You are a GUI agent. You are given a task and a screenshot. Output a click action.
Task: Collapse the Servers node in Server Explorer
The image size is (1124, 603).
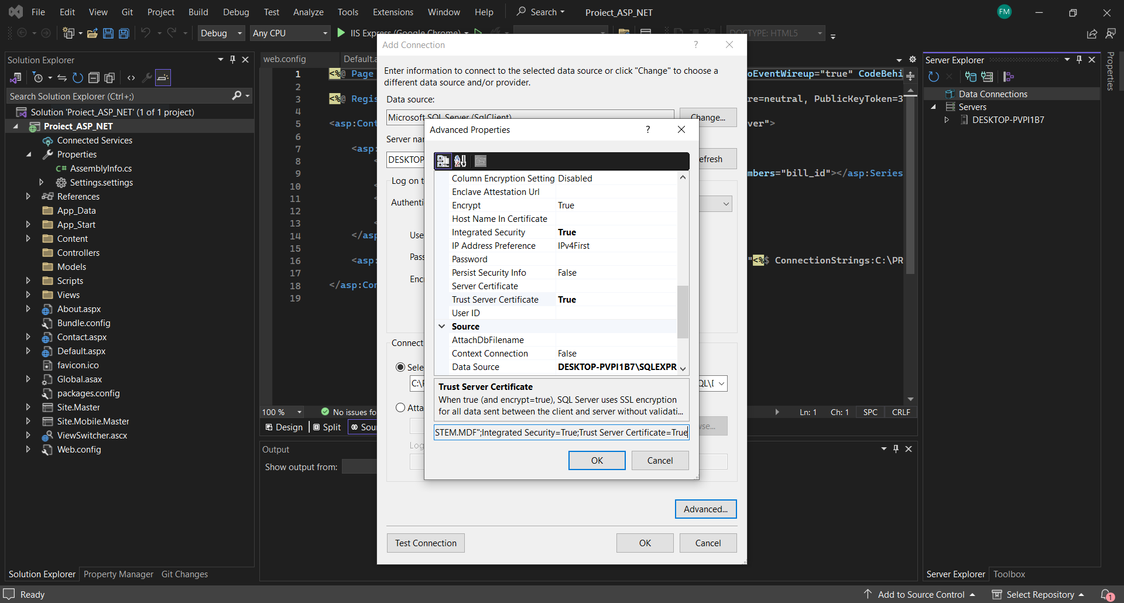pos(933,107)
